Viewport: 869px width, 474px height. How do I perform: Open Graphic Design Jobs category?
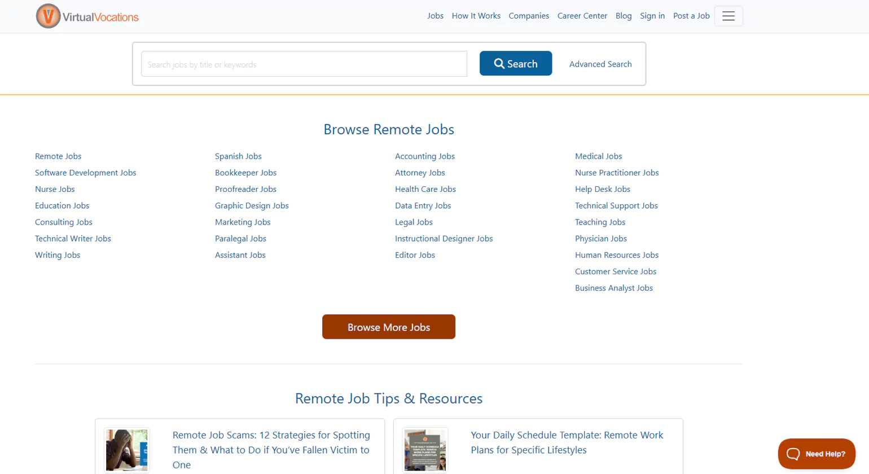(x=251, y=205)
